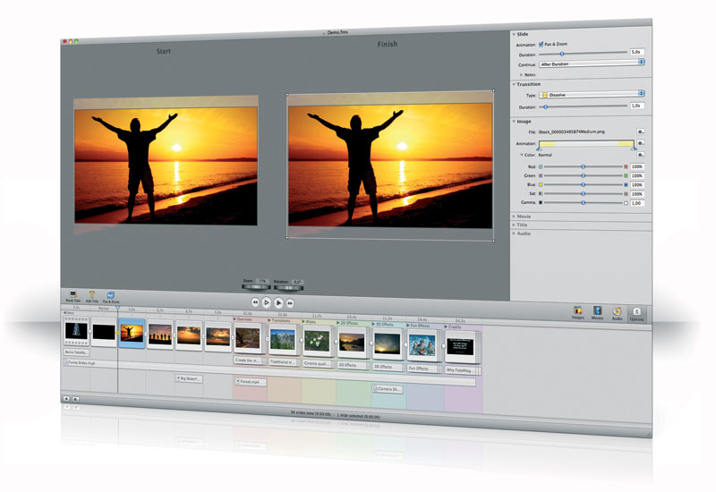Image resolution: width=716 pixels, height=492 pixels.
Task: Adjust the Gamma slider
Action: pos(584,203)
